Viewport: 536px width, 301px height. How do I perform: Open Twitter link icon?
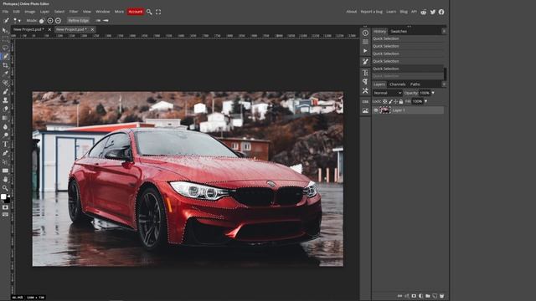[x=433, y=12]
